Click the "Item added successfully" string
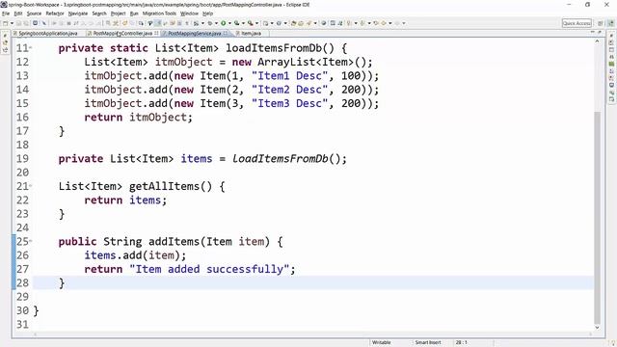Viewport: 617px width, 347px height. [209, 270]
